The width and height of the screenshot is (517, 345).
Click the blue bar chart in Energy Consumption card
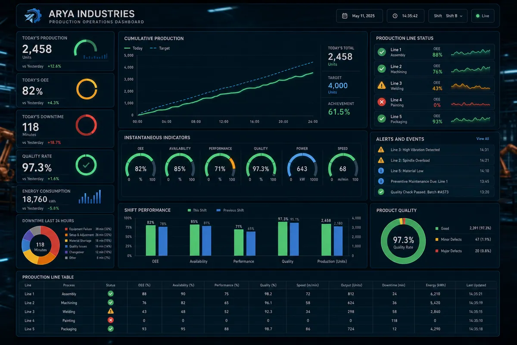(90, 197)
